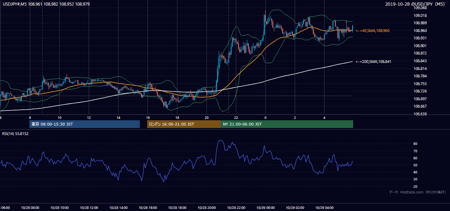The height and width of the screenshot is (211, 450).
Task: Click price level 108.784 on the axis
Action: coord(420,76)
